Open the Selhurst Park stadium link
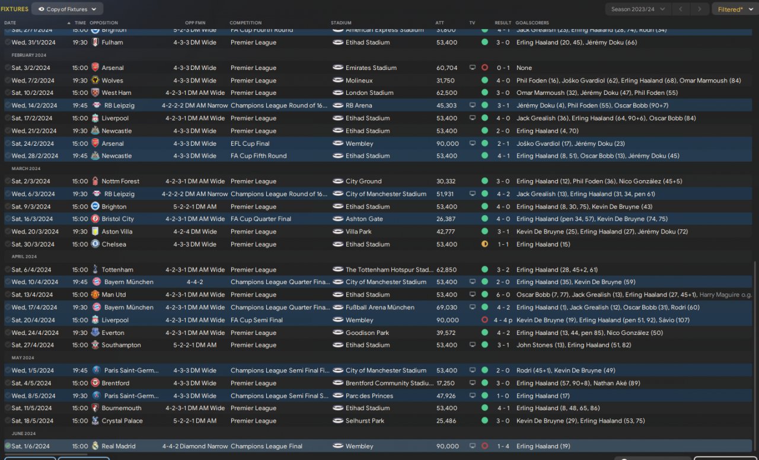Screen dimensions: 759x460 pyautogui.click(x=365, y=421)
